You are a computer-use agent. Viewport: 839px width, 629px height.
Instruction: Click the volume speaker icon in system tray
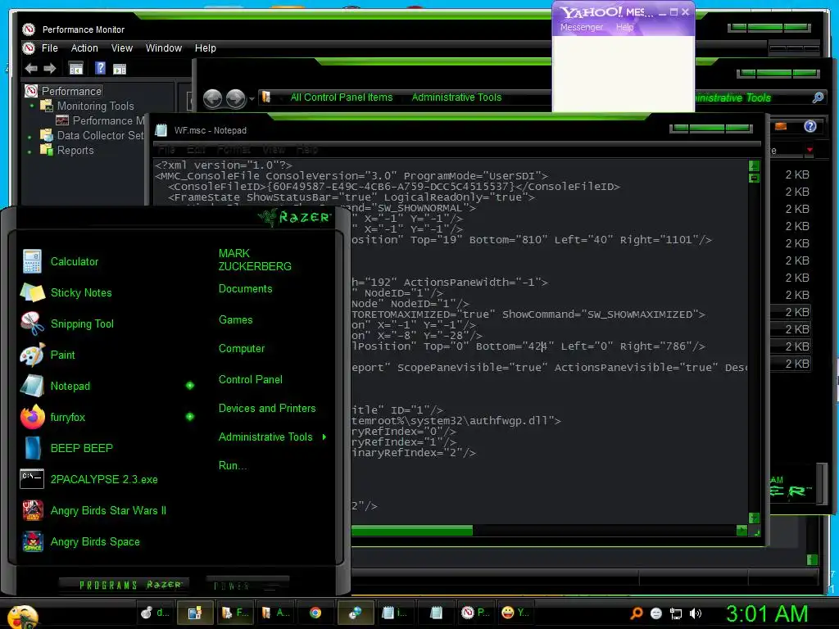695,613
